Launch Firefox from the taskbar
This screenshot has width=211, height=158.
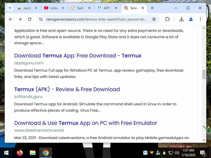tap(20, 153)
